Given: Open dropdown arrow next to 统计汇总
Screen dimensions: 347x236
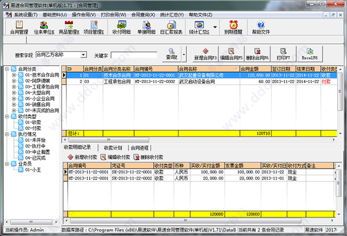Looking at the screenshot, I should tap(215, 27).
